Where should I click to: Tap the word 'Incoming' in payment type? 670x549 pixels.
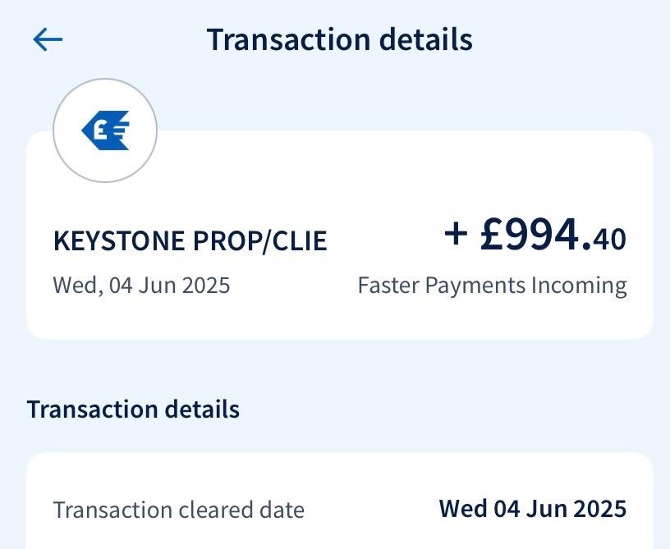(579, 286)
